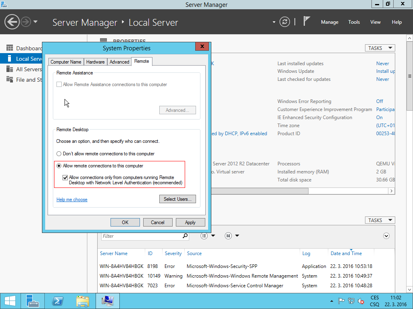The width and height of the screenshot is (413, 309).
Task: Click the Select Users... button
Action: pyautogui.click(x=177, y=199)
